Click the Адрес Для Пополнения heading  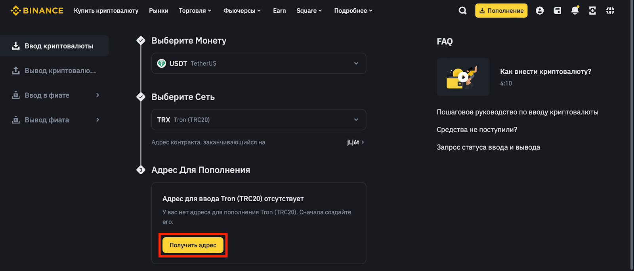coord(201,170)
